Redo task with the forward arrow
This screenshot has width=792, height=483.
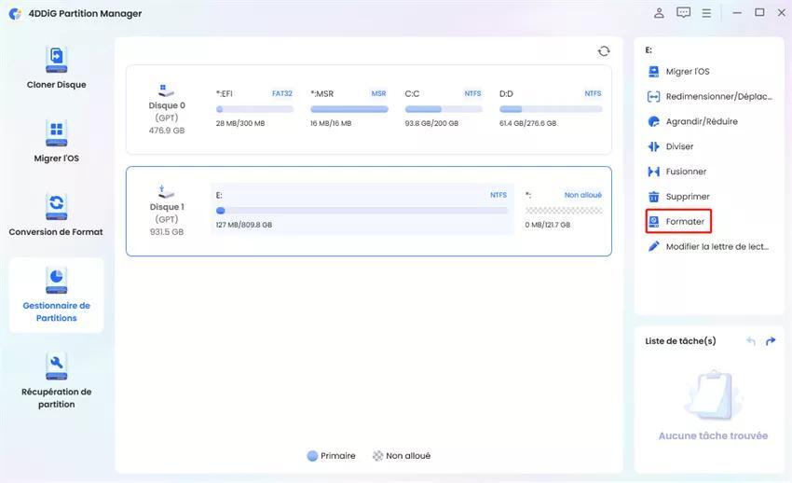click(x=771, y=341)
